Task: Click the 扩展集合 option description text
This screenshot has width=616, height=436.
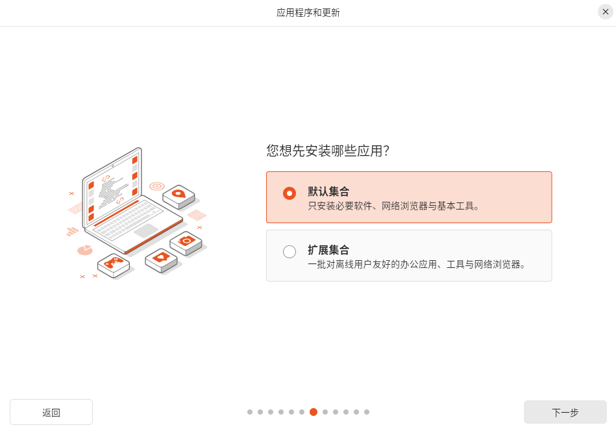Action: click(416, 265)
